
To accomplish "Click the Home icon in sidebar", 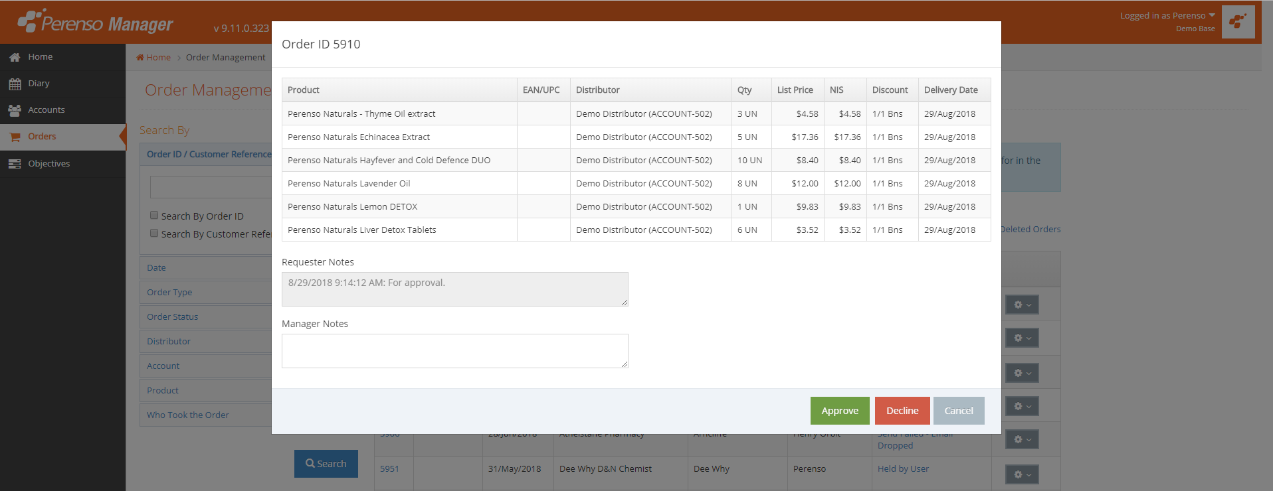I will pos(15,58).
